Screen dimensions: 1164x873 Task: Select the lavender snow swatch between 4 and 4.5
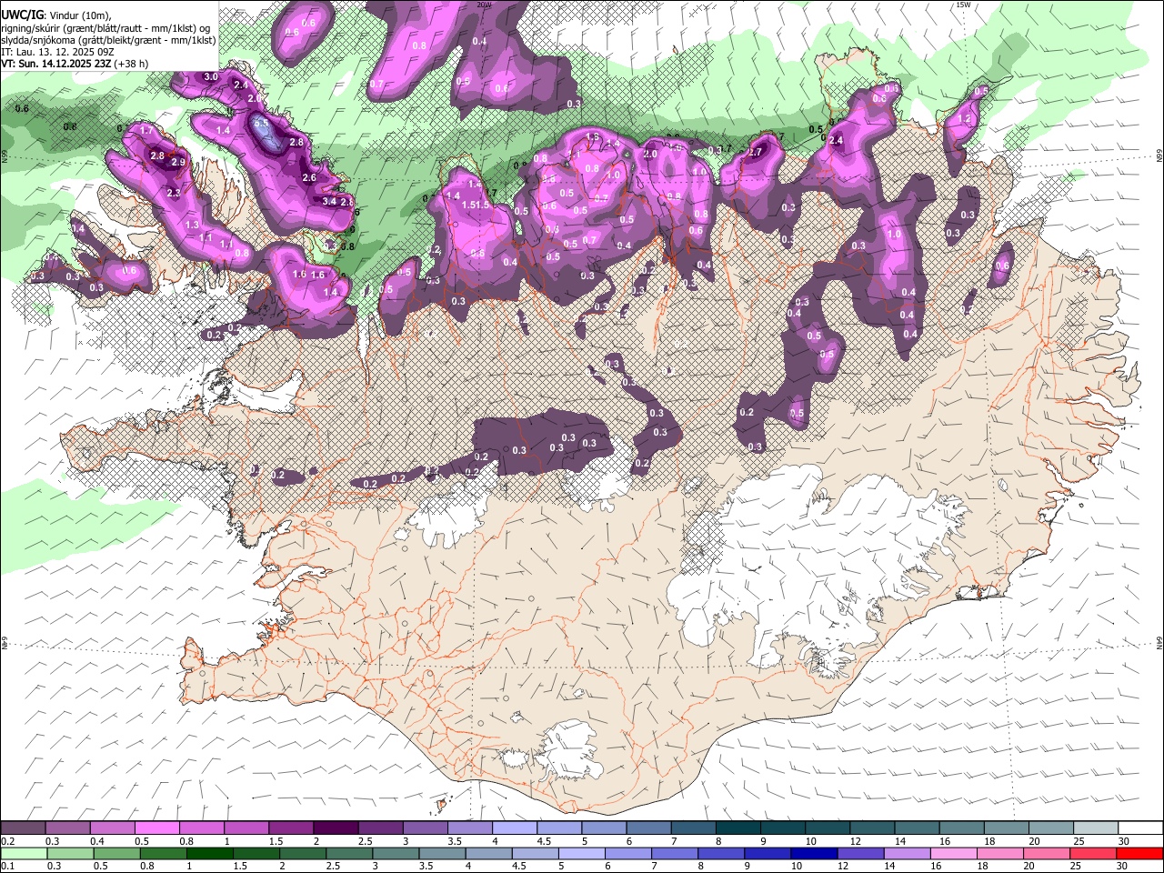point(513,828)
